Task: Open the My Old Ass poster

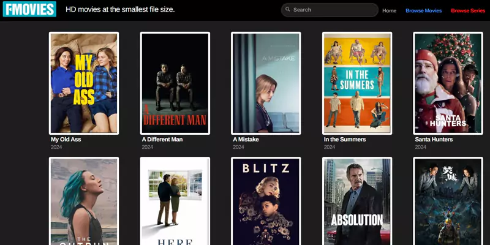Action: click(84, 83)
